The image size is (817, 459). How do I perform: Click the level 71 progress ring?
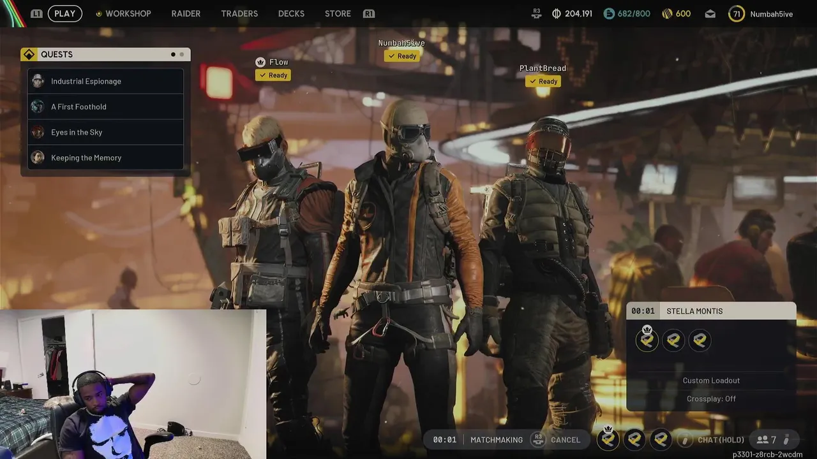click(737, 13)
